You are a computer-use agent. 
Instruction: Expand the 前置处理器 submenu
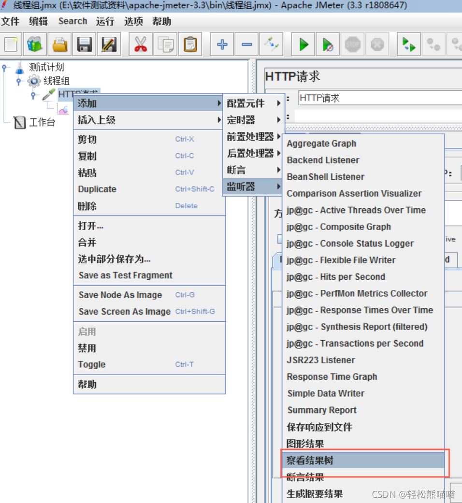tap(253, 137)
